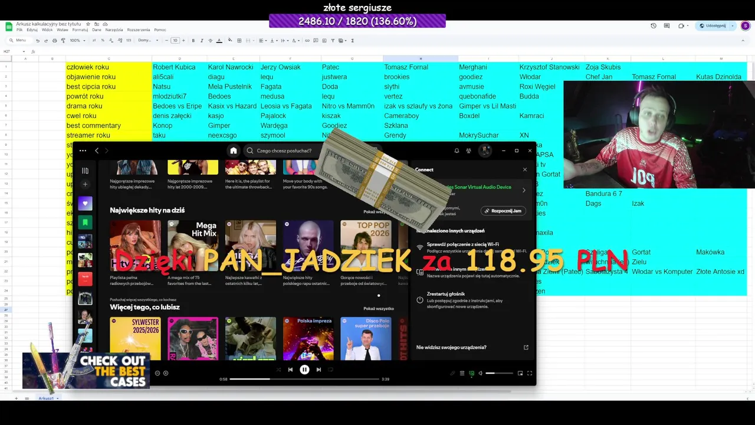Skip to previous track

point(290,370)
